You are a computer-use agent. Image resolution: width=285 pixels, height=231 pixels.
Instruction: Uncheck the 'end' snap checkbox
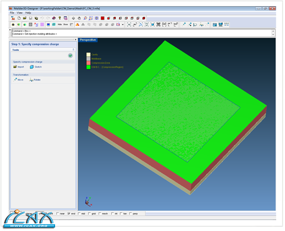tap(69, 214)
